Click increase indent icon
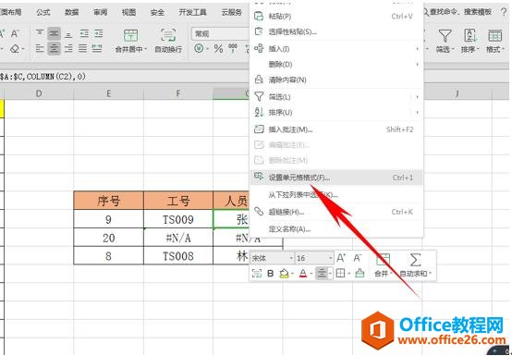The height and width of the screenshot is (356, 512). pos(99,33)
